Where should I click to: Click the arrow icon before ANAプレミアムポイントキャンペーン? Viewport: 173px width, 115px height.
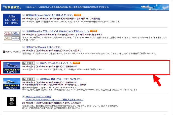click(38, 63)
